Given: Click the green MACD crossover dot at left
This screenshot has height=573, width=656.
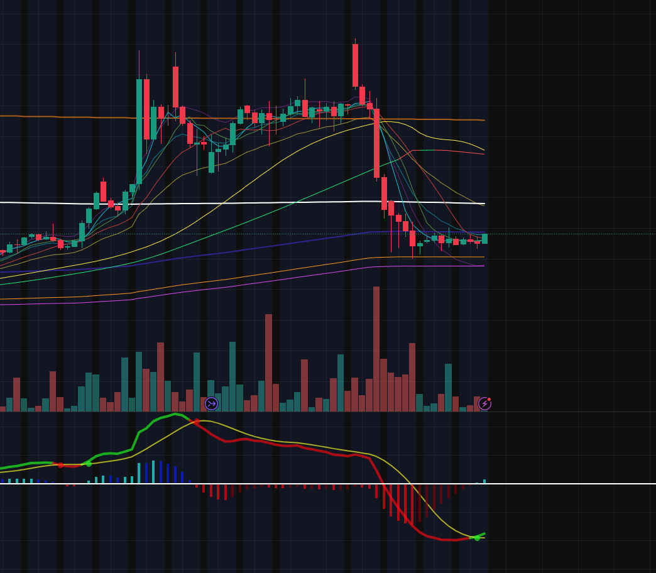Looking at the screenshot, I should point(89,464).
